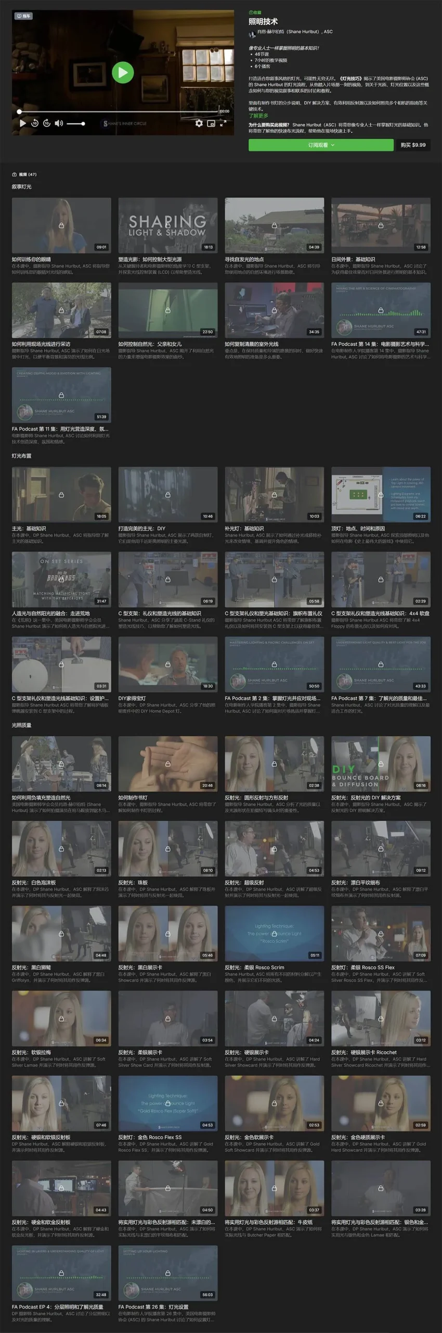Toggle picture-in-picture mode
The image size is (442, 1333).
coord(211,123)
